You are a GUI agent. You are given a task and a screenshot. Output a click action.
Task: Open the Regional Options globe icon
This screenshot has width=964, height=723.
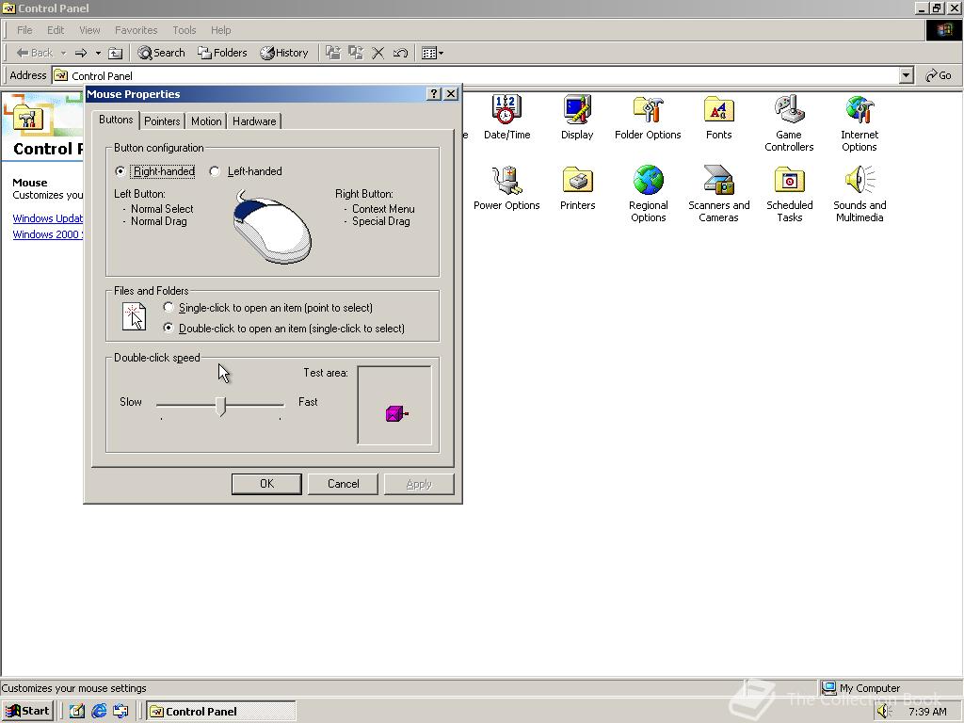coord(648,194)
